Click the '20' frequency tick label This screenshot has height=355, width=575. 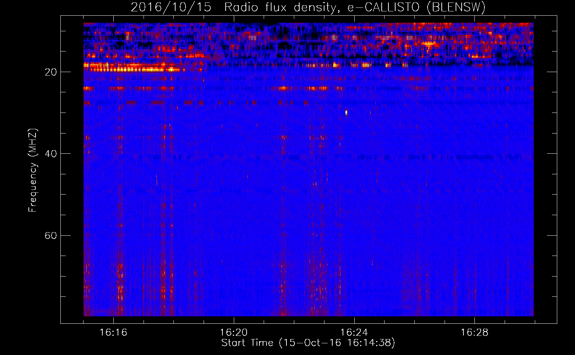(51, 72)
